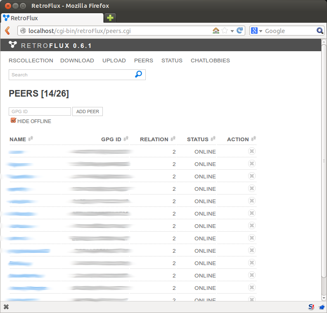
Task: Maximize the Firefox window
Action: [23, 6]
